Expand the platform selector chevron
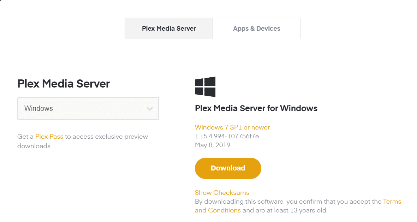Viewport: 417px width, 222px height. click(x=149, y=108)
